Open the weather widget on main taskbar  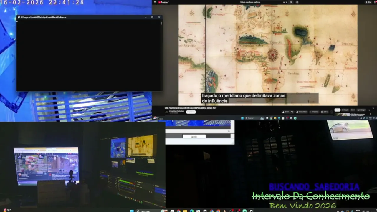tap(6, 210)
